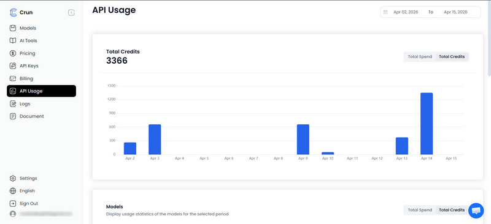Click the English globe icon
The height and width of the screenshot is (224, 491).
(13, 191)
